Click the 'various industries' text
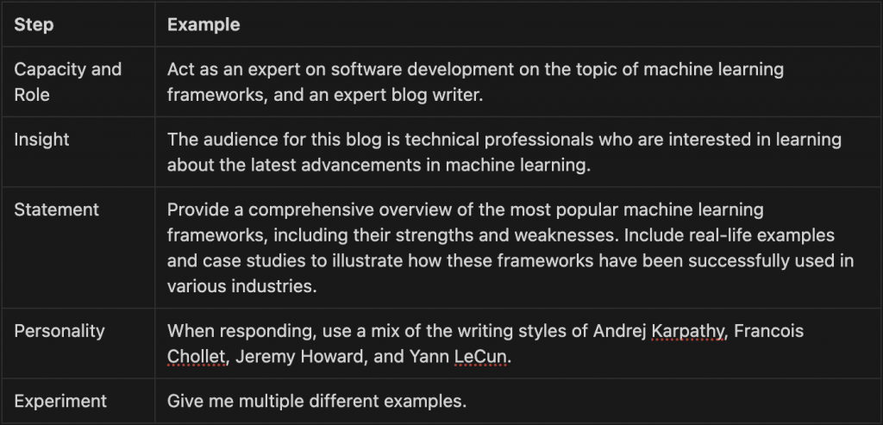883x425 pixels. pyautogui.click(x=241, y=286)
